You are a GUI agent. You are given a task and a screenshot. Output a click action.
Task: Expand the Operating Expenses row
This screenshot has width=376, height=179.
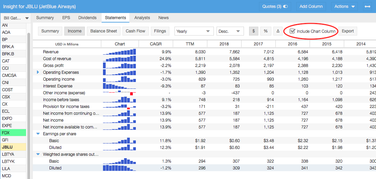click(x=38, y=72)
